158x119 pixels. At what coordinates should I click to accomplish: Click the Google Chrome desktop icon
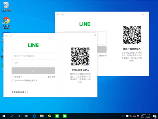(x=6, y=23)
